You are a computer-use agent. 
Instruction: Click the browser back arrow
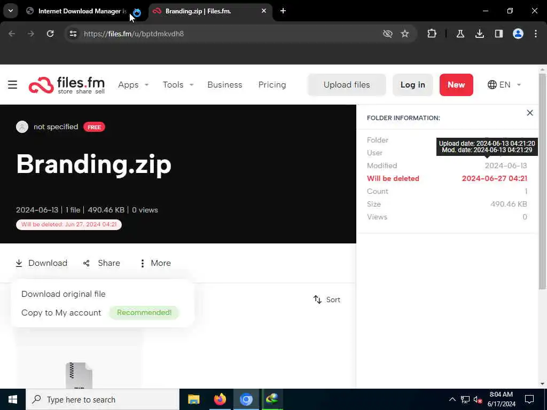point(12,34)
